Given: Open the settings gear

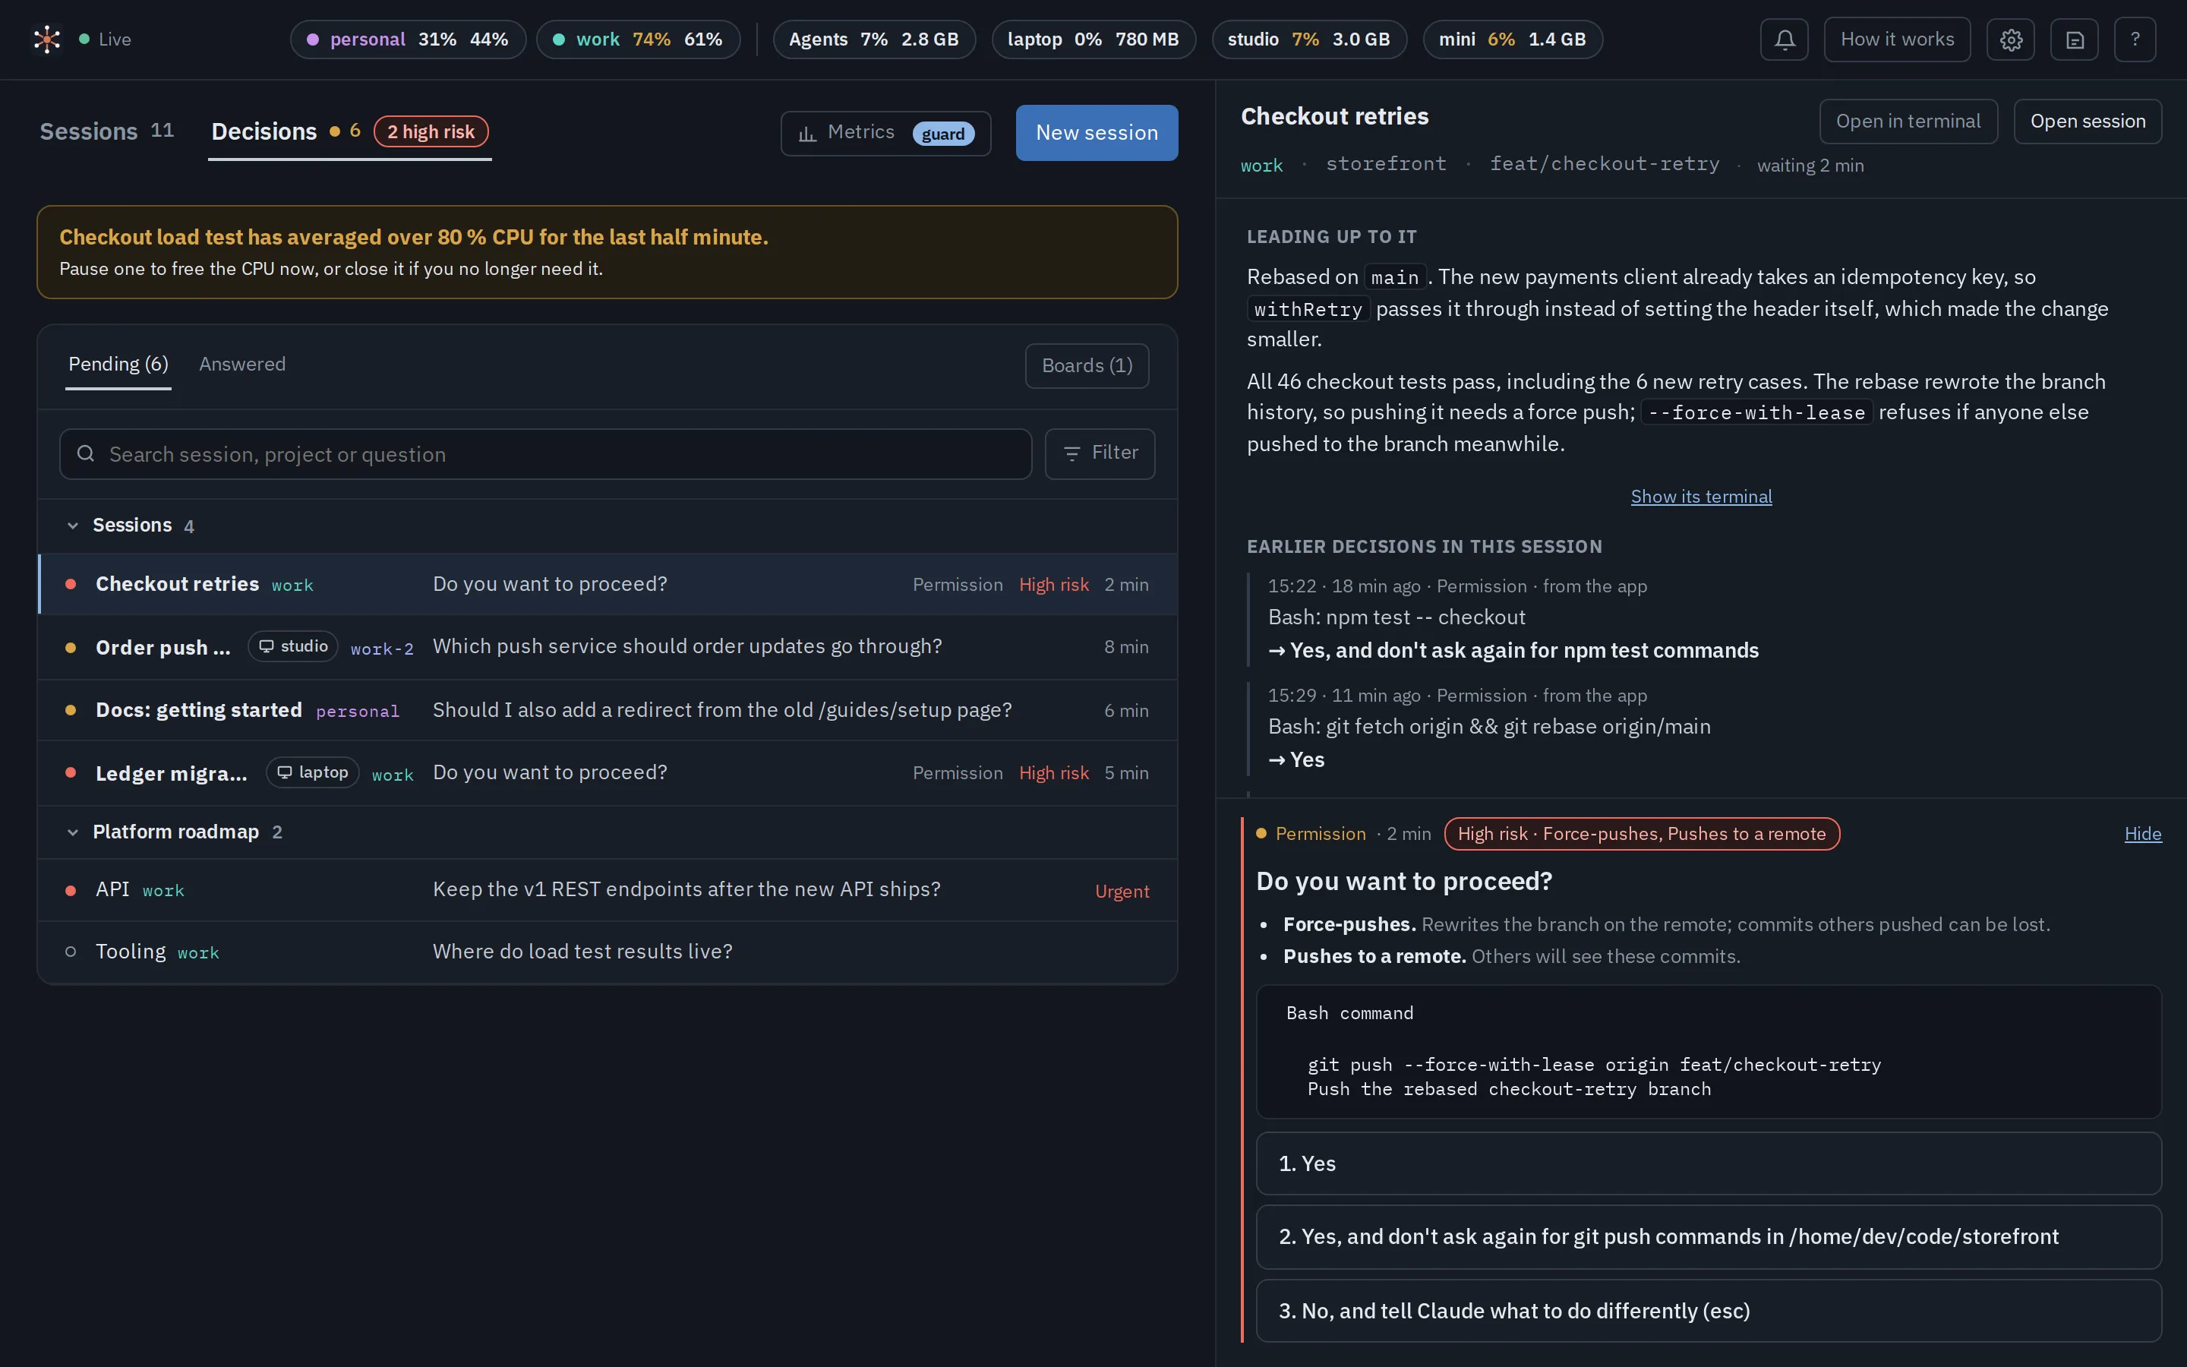Looking at the screenshot, I should click(2011, 39).
